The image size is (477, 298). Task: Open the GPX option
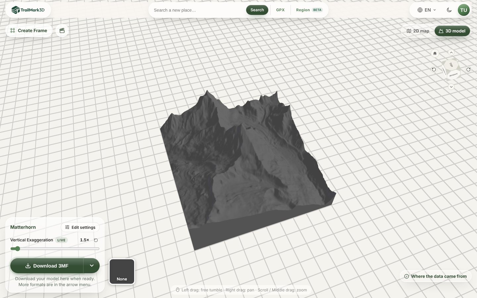coord(280,10)
